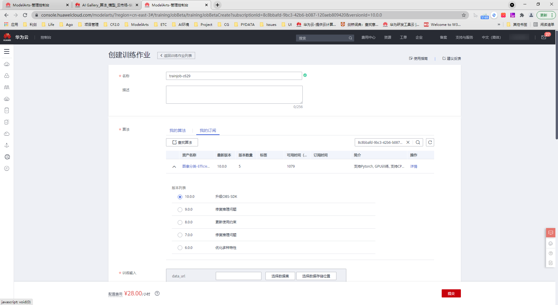Select version 7.0.0 radio button
The width and height of the screenshot is (558, 305).
(180, 235)
